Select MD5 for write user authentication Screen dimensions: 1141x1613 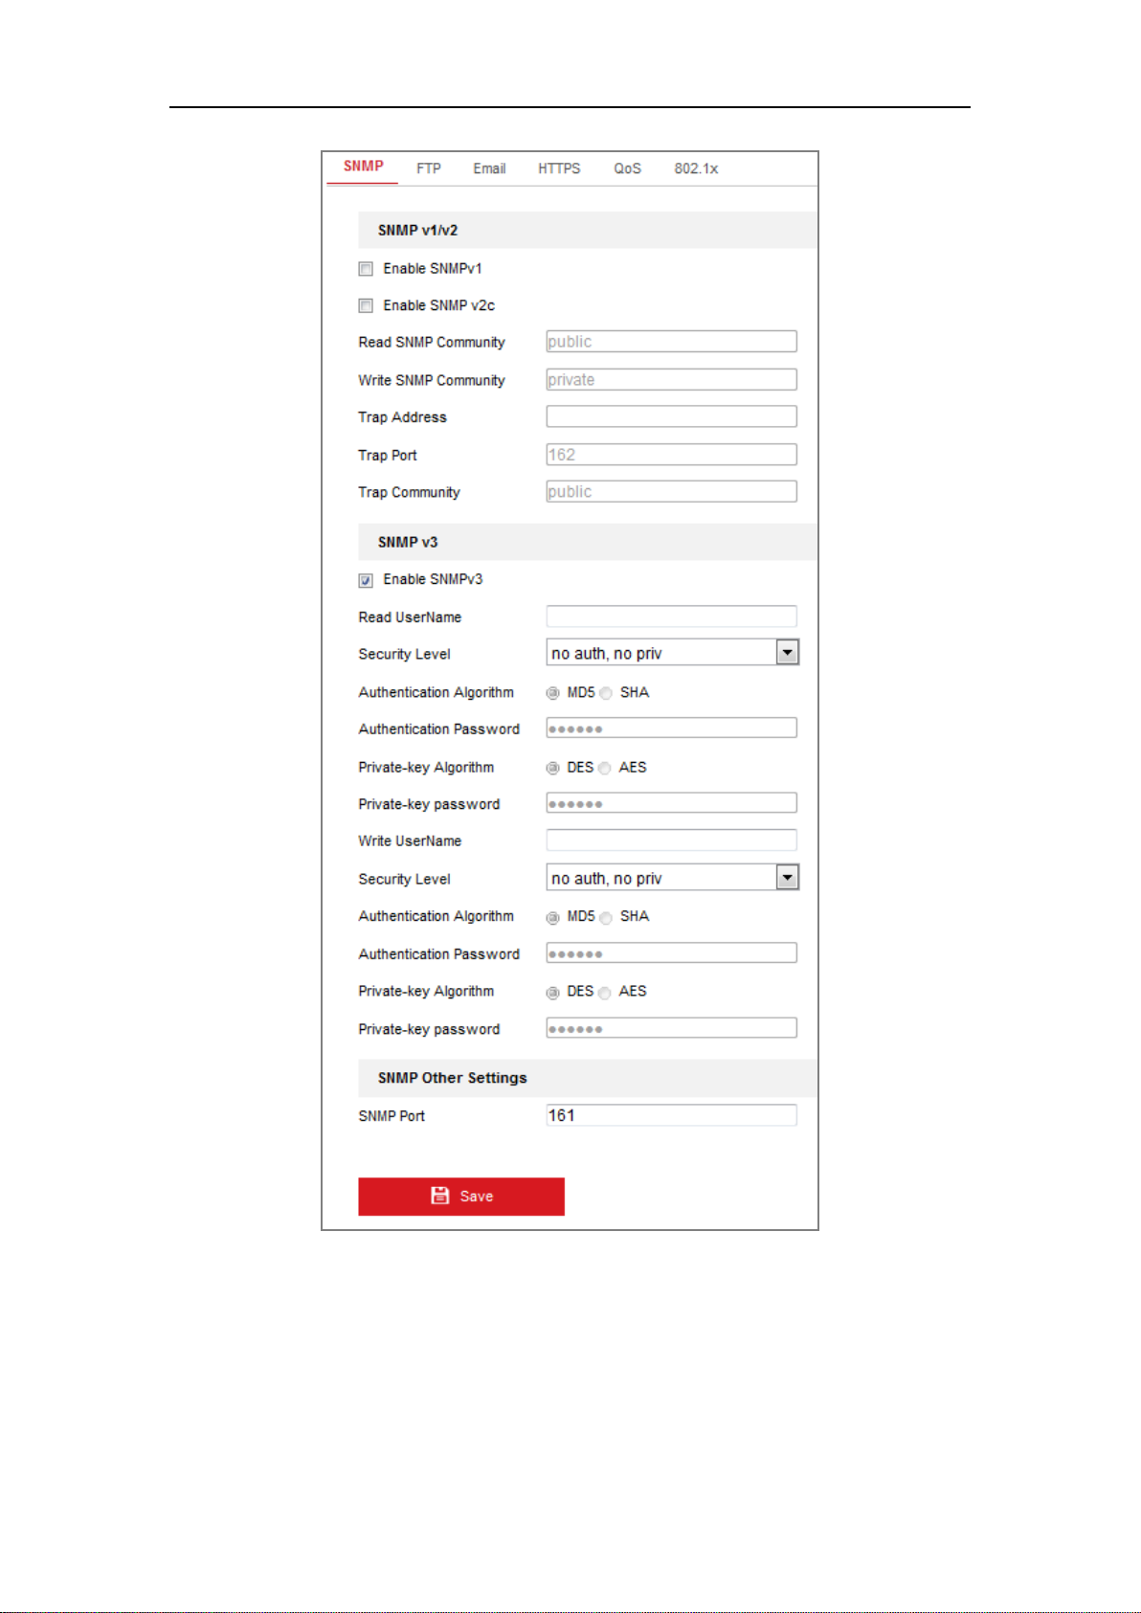[x=552, y=918]
